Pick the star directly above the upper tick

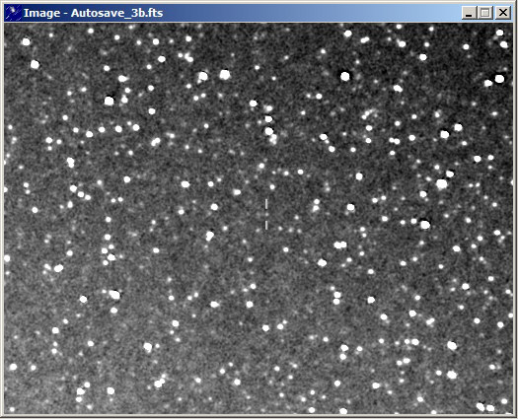click(x=272, y=187)
